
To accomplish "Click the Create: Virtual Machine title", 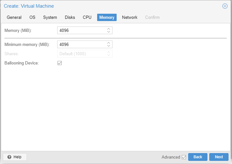I will (29, 6).
